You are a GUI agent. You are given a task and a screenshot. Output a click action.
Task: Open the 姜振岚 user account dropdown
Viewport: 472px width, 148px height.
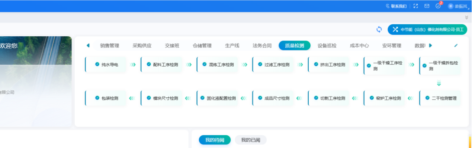point(458,6)
